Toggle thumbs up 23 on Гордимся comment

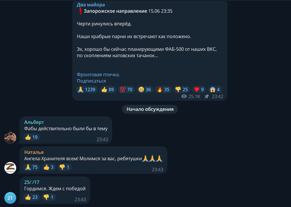pyautogui.click(x=31, y=197)
